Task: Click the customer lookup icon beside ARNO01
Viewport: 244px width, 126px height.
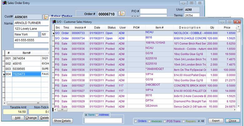Action: tap(46, 17)
